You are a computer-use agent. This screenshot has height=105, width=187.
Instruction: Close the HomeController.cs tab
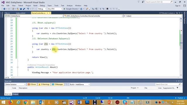click(50, 13)
